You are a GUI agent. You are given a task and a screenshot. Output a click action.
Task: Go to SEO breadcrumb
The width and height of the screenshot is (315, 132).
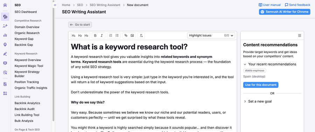[x=80, y=5]
